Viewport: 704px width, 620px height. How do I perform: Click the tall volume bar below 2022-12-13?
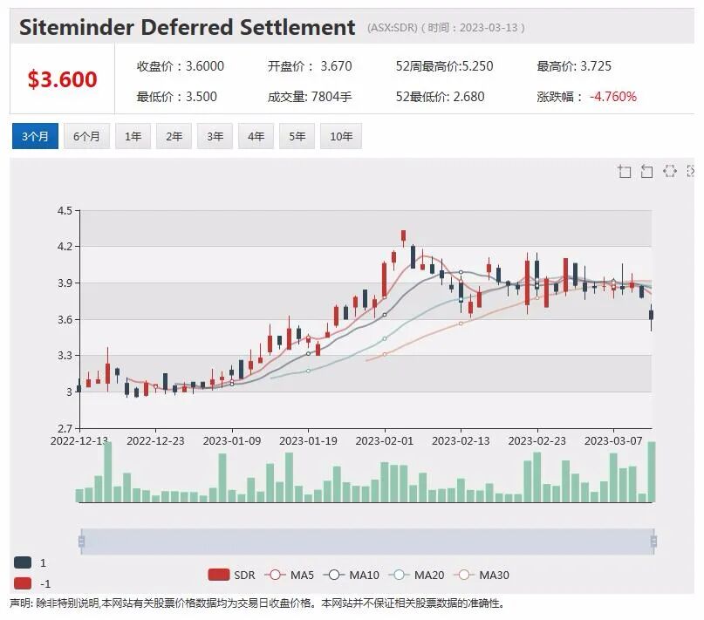(x=108, y=472)
